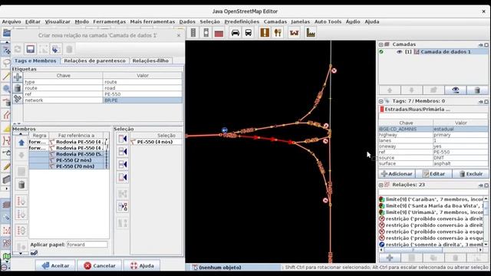
Task: Click the show/hide layer eye button below the layers list
Action: tap(455, 90)
